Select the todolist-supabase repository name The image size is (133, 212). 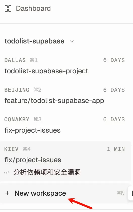tap(35, 41)
